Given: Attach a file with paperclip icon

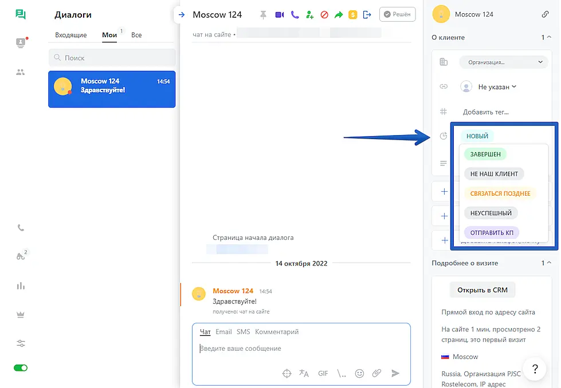Looking at the screenshot, I should (376, 373).
